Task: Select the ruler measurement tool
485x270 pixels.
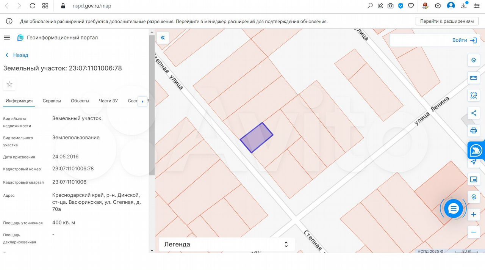Action: (473, 78)
